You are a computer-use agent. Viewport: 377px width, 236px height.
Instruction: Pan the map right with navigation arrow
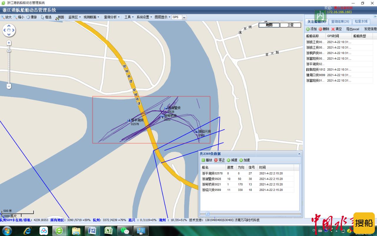point(14,30)
